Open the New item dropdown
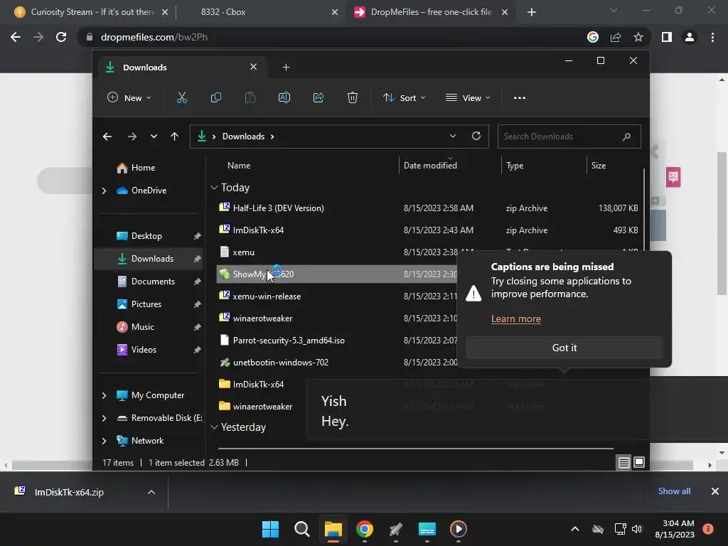The width and height of the screenshot is (728, 546). pyautogui.click(x=129, y=98)
